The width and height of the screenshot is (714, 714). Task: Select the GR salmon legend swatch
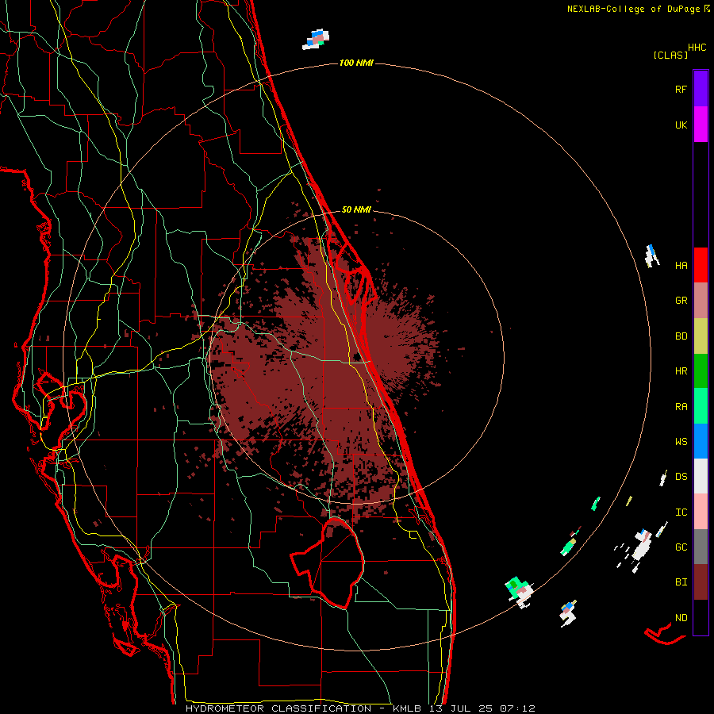tap(701, 300)
